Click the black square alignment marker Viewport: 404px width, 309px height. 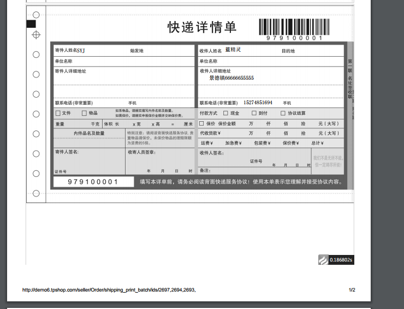click(31, 23)
